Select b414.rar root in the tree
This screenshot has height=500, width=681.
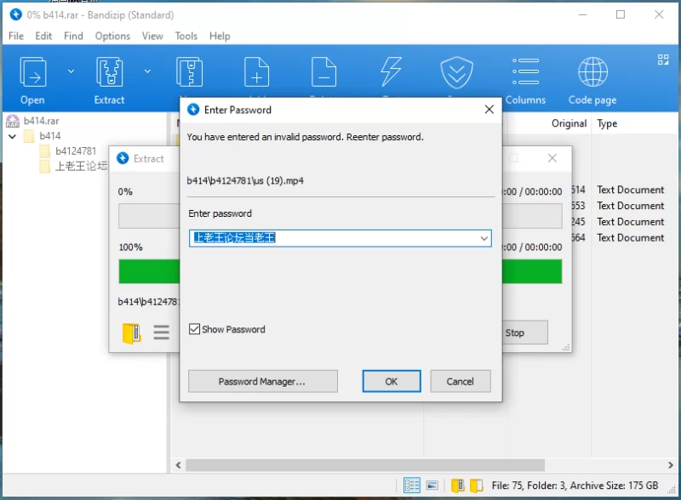[41, 121]
